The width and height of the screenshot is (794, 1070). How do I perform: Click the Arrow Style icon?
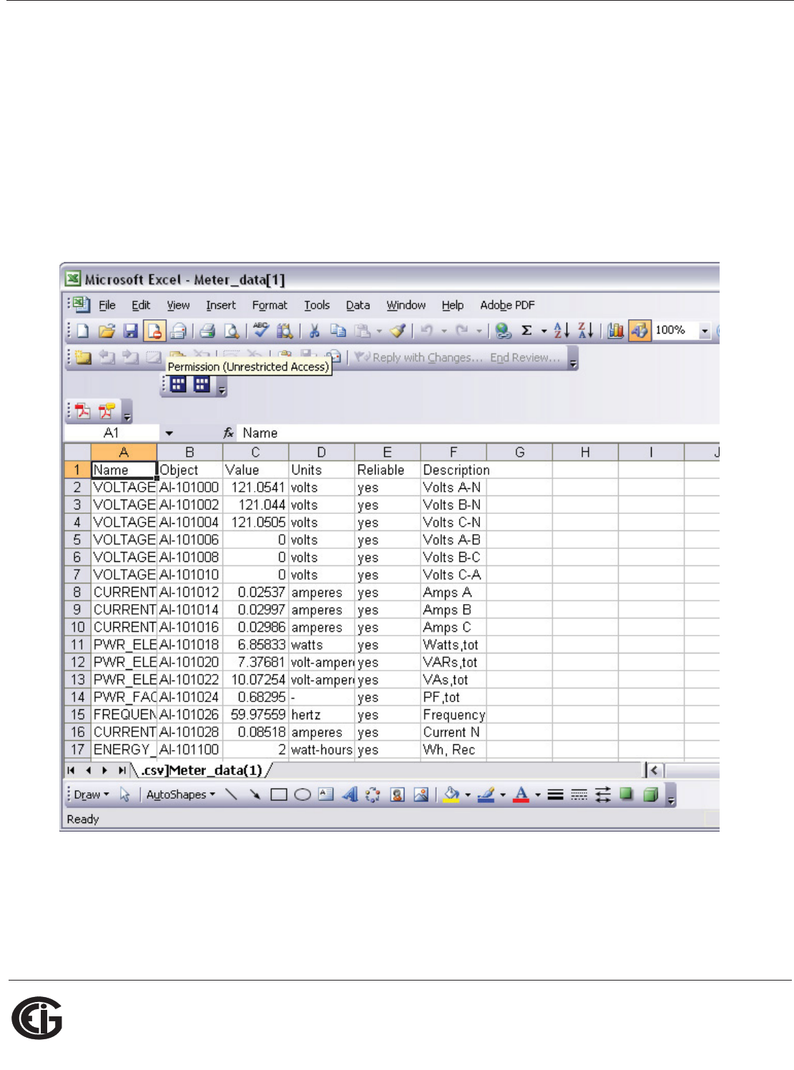[603, 794]
